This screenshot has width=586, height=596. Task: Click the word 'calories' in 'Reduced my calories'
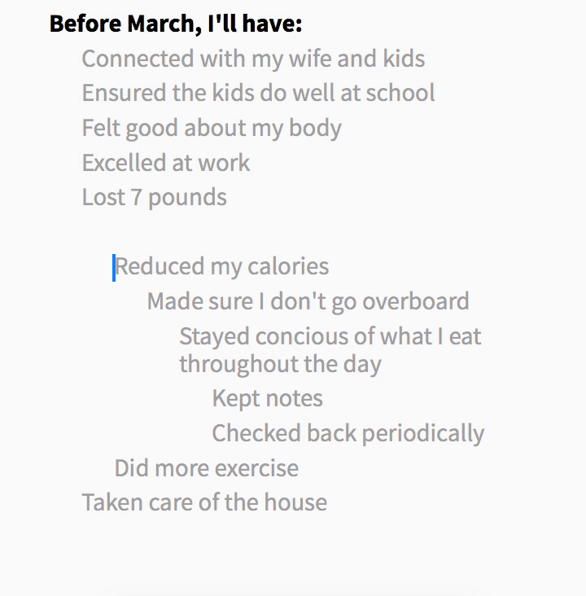tap(288, 266)
